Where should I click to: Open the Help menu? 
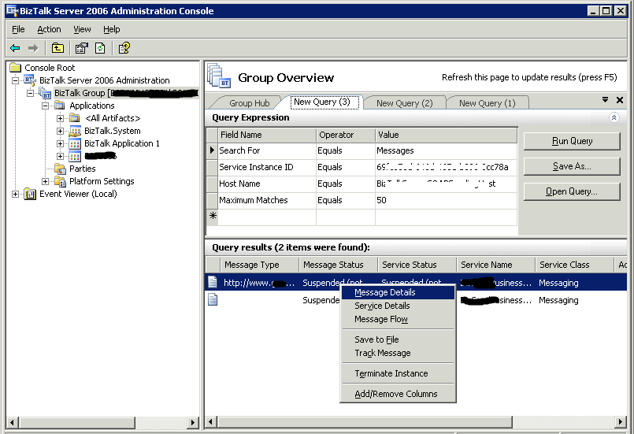tap(112, 29)
